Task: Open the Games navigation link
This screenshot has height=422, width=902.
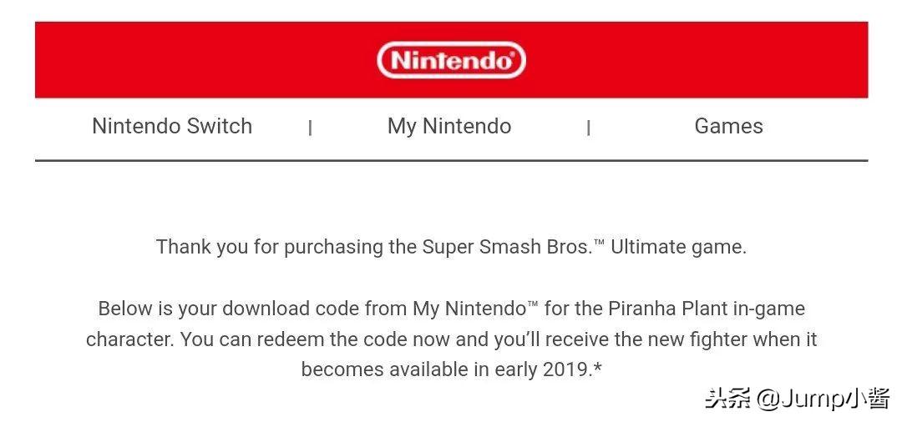Action: 729,126
